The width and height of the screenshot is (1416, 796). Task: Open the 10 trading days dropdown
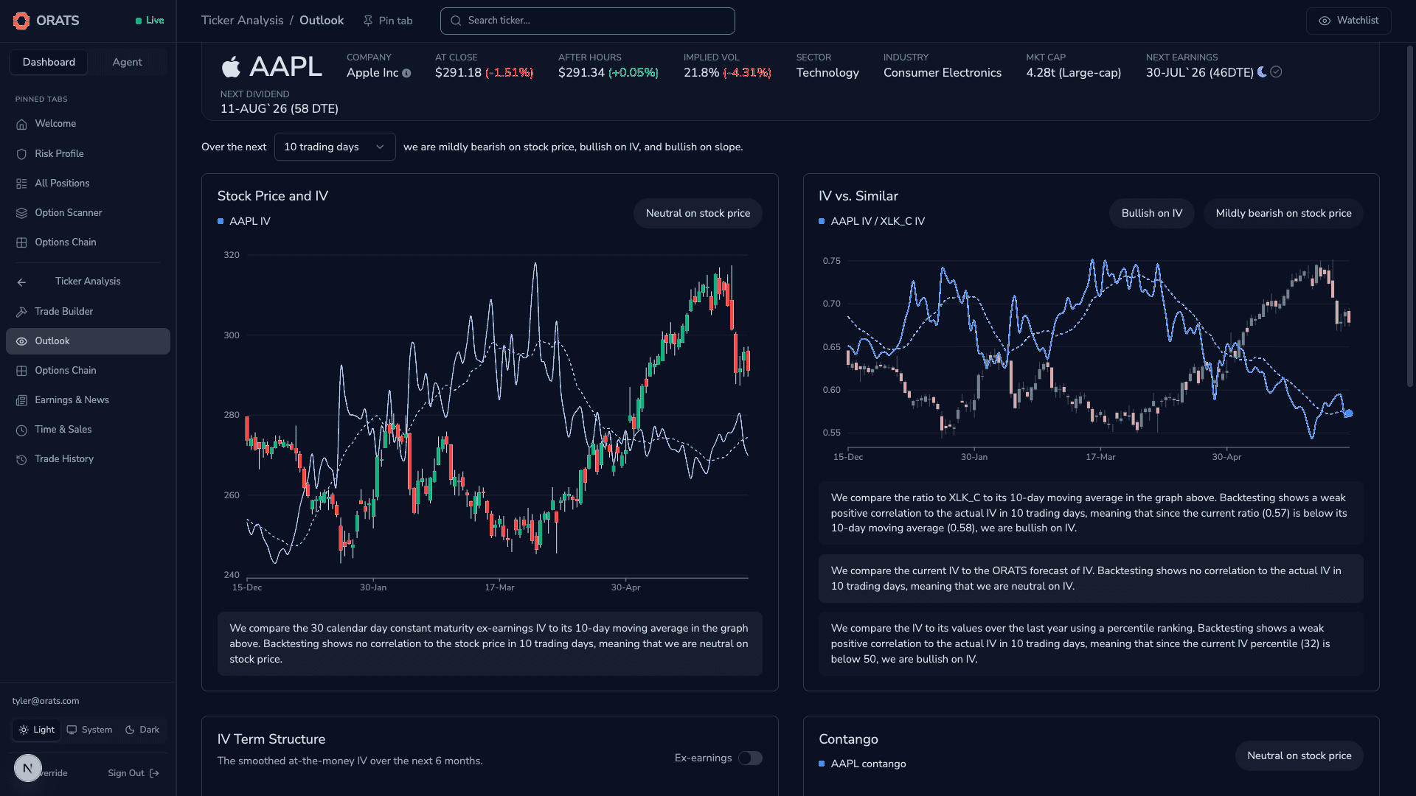click(335, 147)
